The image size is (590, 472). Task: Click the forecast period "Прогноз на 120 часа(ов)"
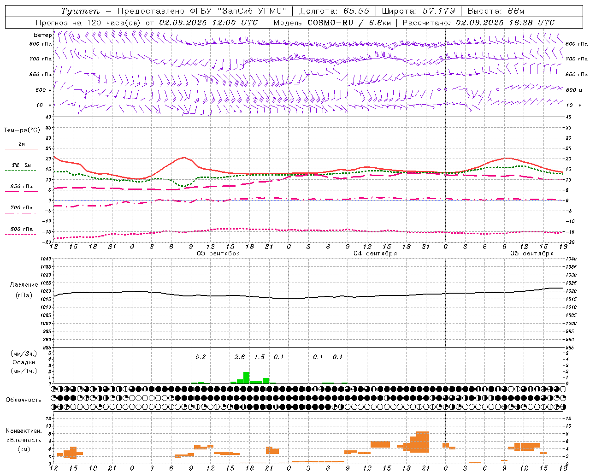(x=88, y=23)
